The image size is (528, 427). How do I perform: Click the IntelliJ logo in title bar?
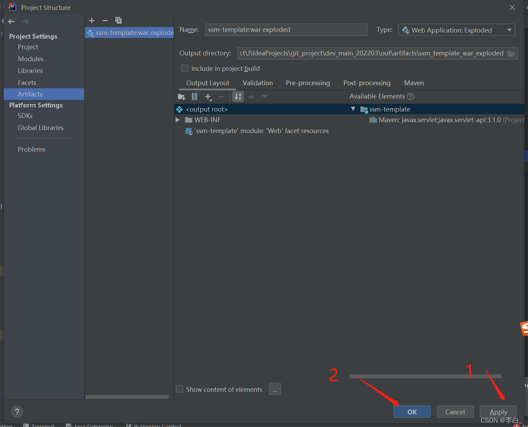pyautogui.click(x=12, y=7)
